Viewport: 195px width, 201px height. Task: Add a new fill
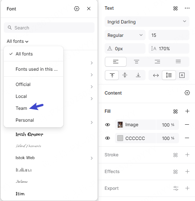pyautogui.click(x=187, y=111)
